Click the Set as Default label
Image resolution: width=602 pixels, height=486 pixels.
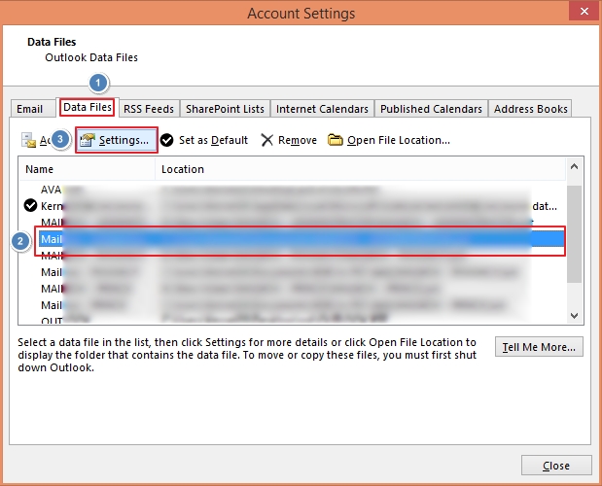coord(213,140)
